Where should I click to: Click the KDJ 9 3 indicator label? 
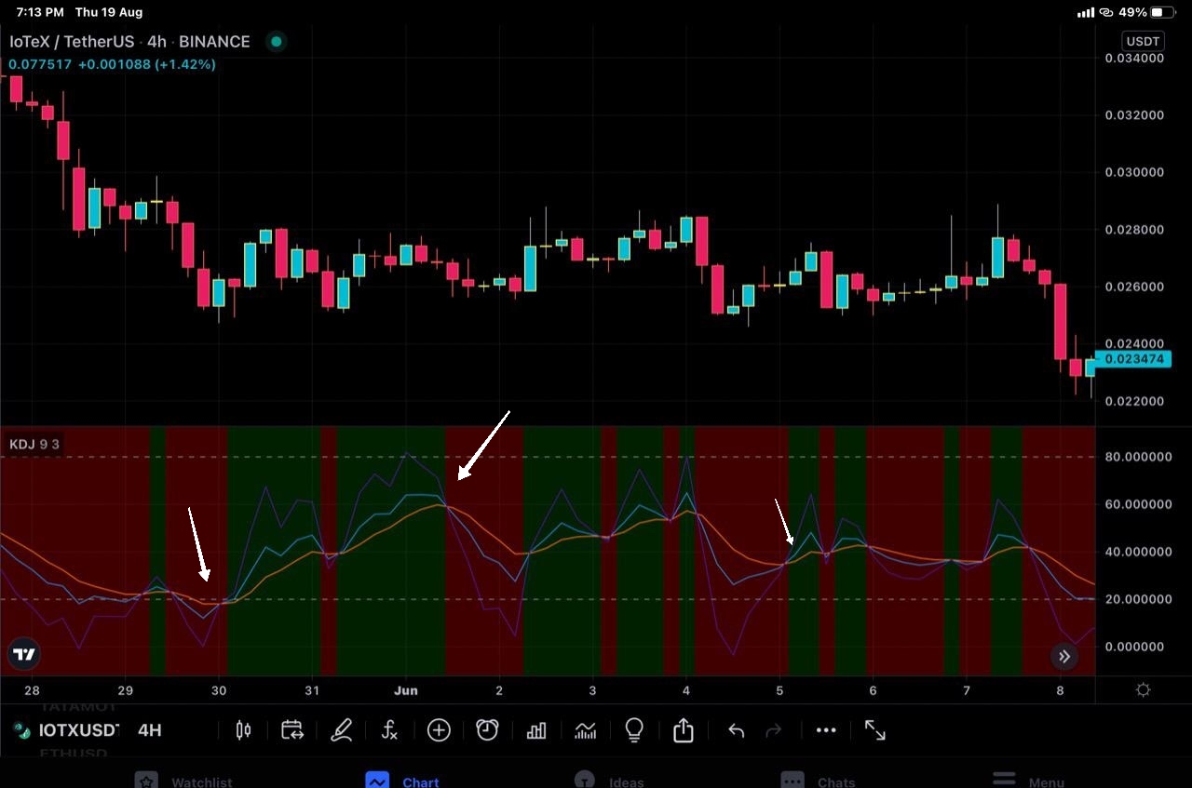click(x=34, y=444)
